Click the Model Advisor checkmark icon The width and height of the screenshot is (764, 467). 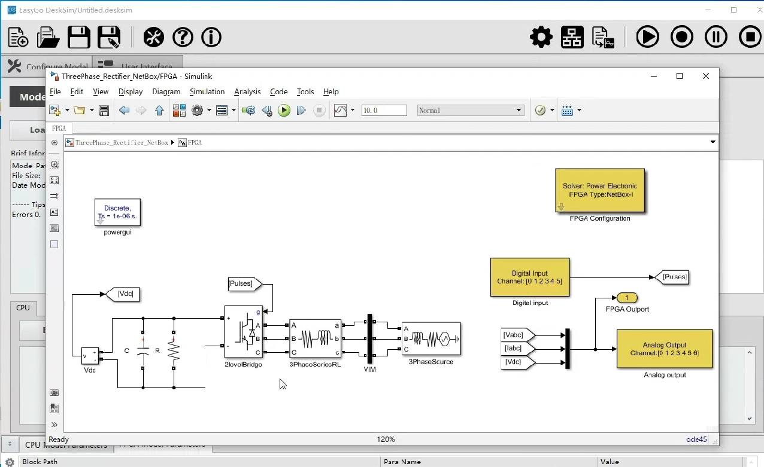coord(541,111)
